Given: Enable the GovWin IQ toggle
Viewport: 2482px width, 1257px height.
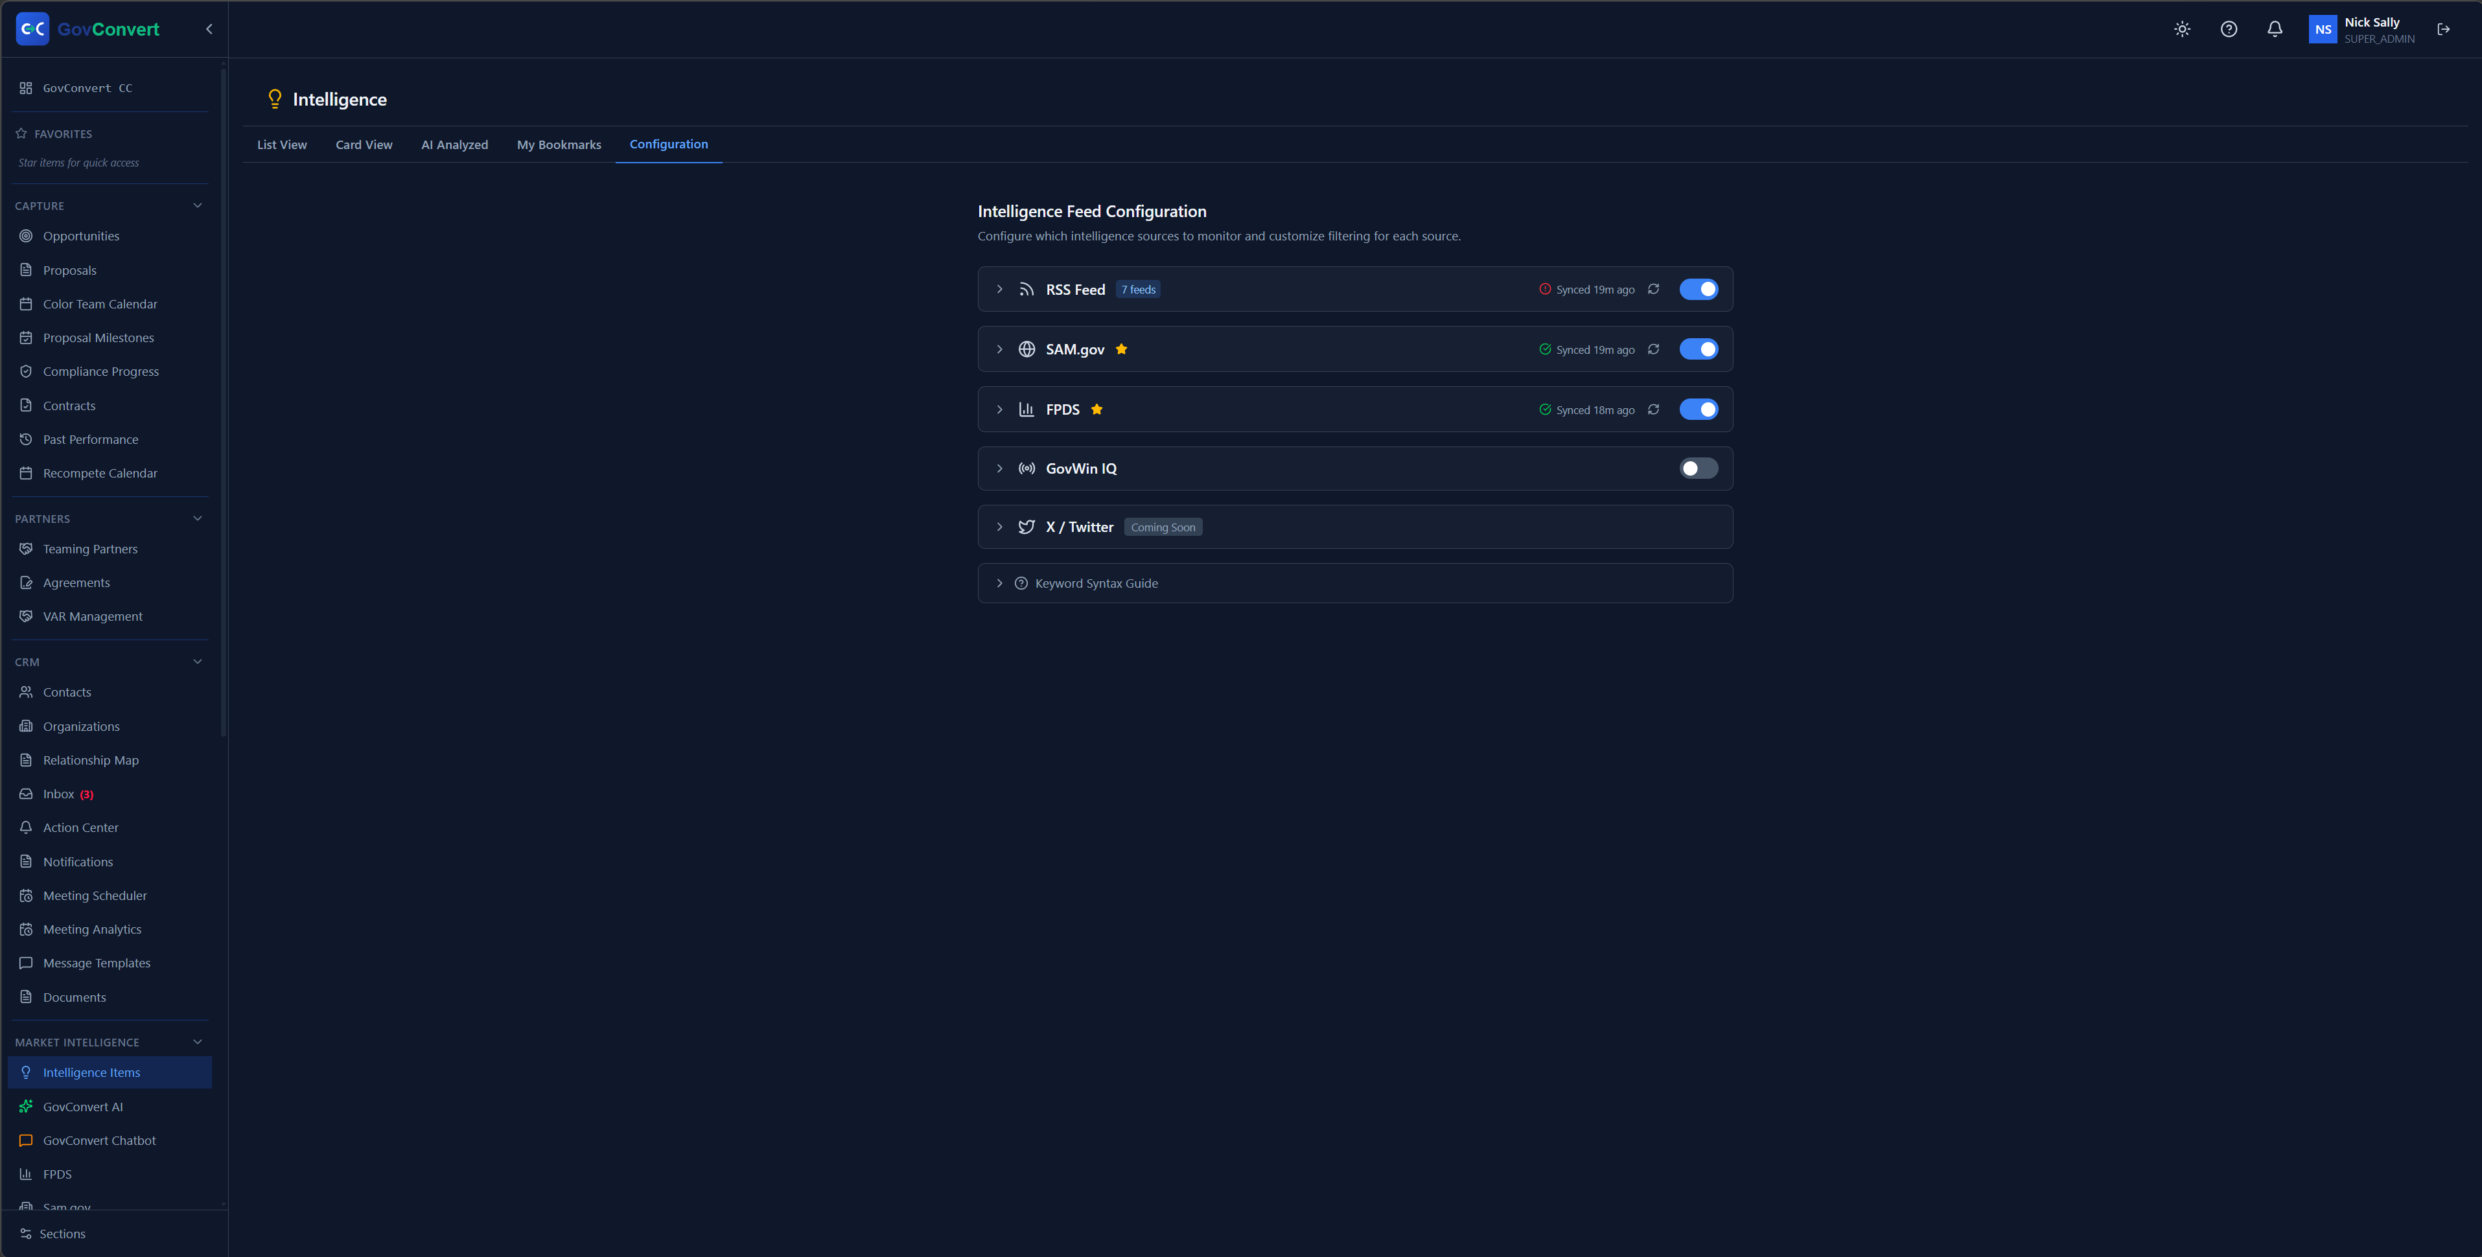Looking at the screenshot, I should (1699, 468).
